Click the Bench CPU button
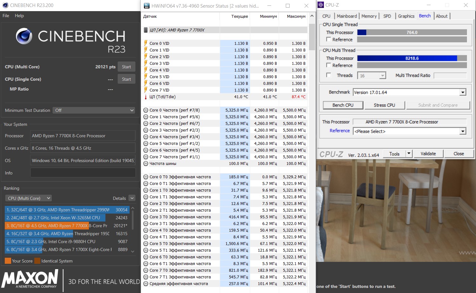The height and width of the screenshot is (293, 476). pos(343,105)
